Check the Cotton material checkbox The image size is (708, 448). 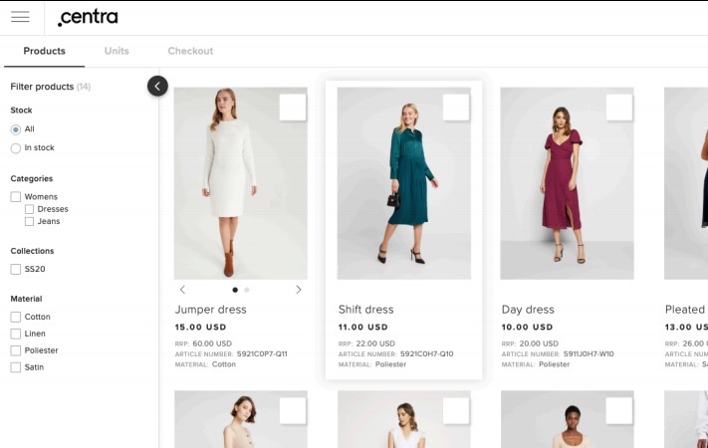pyautogui.click(x=16, y=317)
